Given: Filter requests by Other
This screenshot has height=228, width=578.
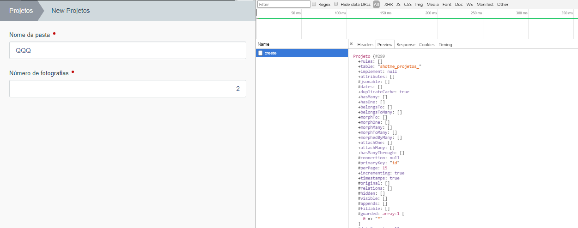Looking at the screenshot, I should pos(503,5).
